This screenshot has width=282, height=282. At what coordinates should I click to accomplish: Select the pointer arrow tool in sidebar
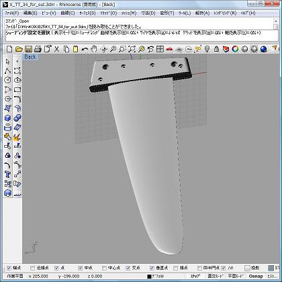pos(7,61)
